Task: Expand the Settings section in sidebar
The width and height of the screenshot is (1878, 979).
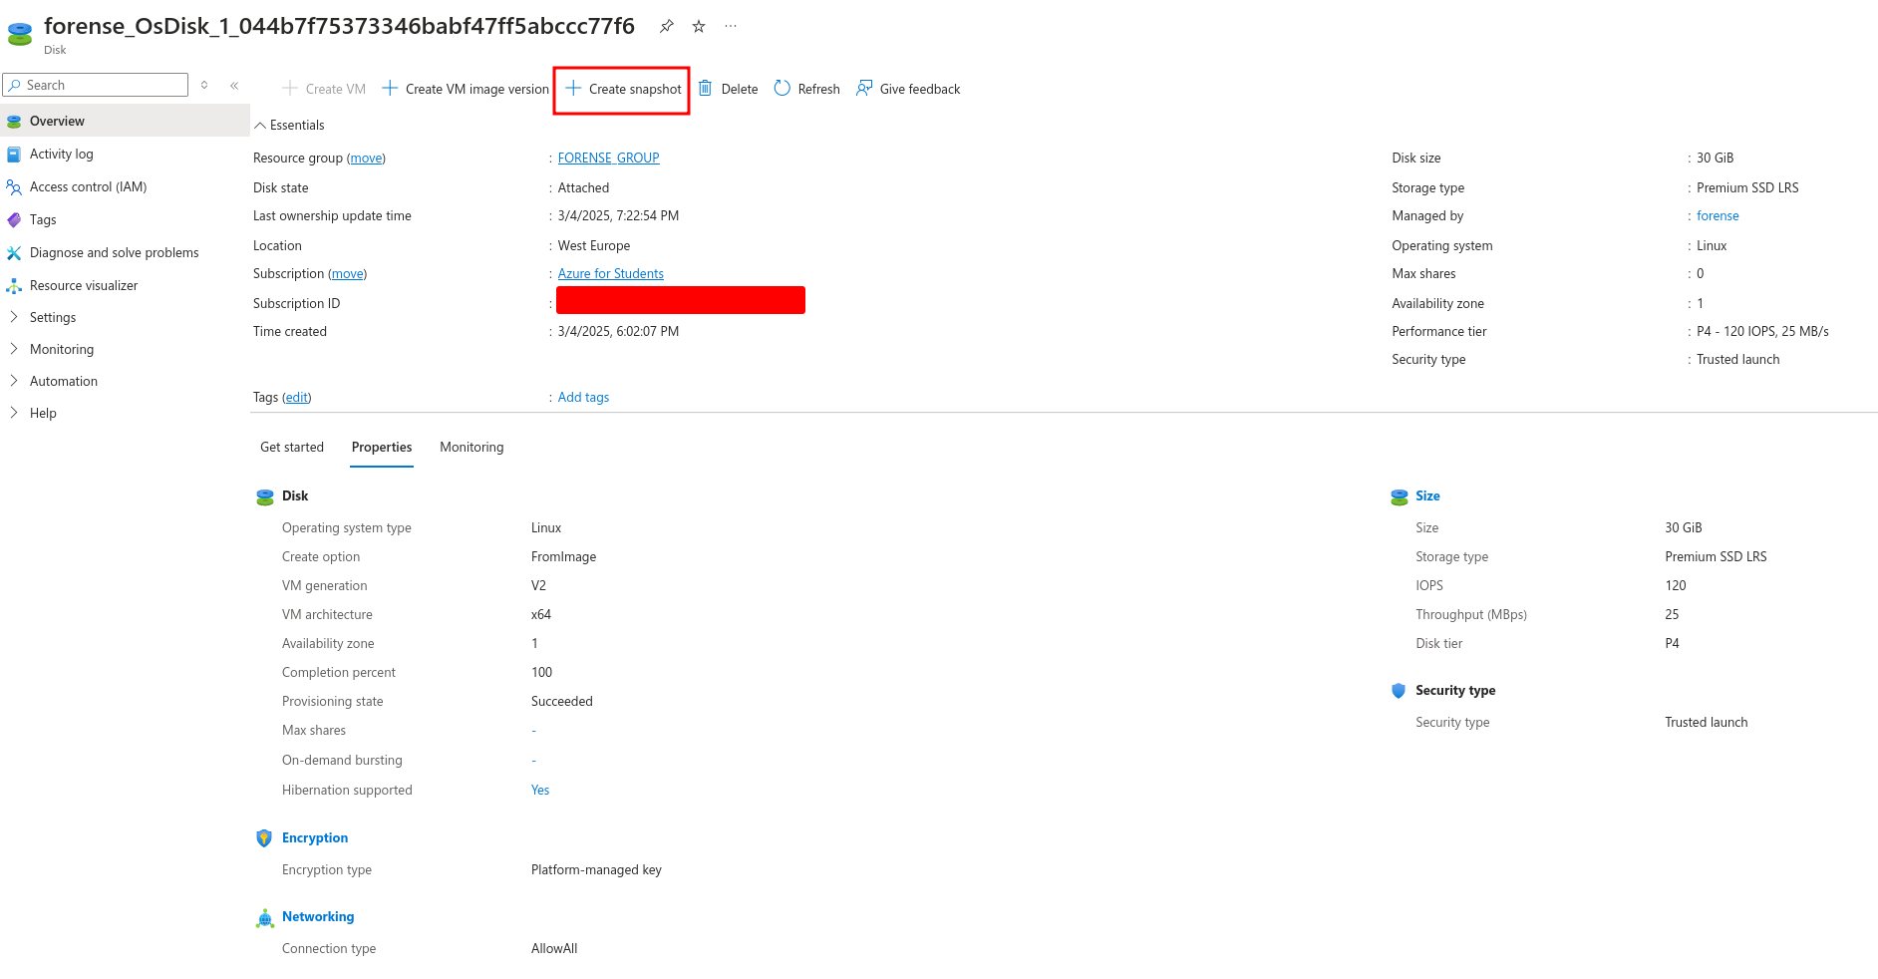Action: [x=14, y=317]
